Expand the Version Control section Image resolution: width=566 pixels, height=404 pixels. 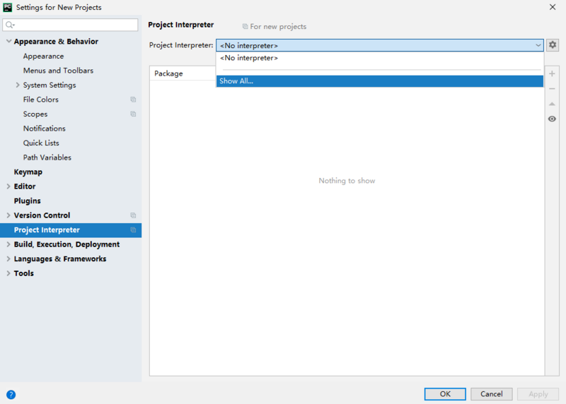[x=8, y=215]
